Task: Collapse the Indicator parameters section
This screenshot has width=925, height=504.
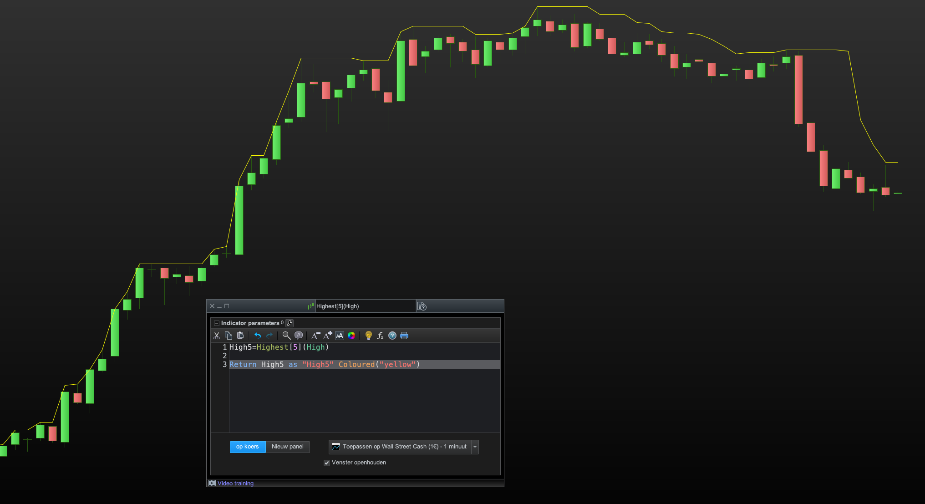Action: (217, 323)
